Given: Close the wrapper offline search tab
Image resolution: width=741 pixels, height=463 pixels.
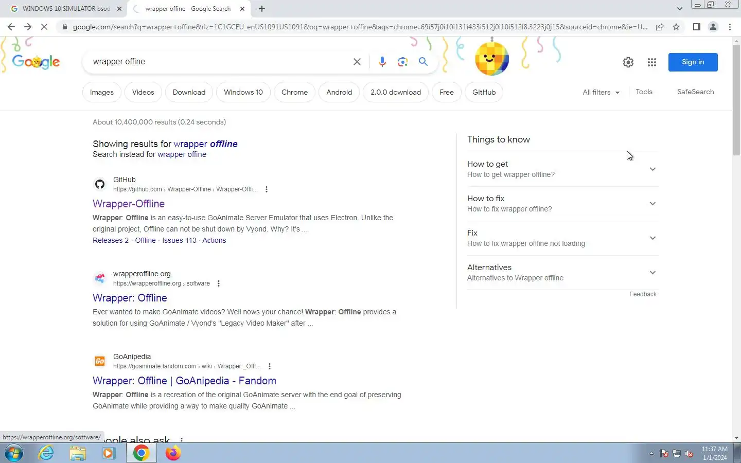Looking at the screenshot, I should click(x=243, y=9).
